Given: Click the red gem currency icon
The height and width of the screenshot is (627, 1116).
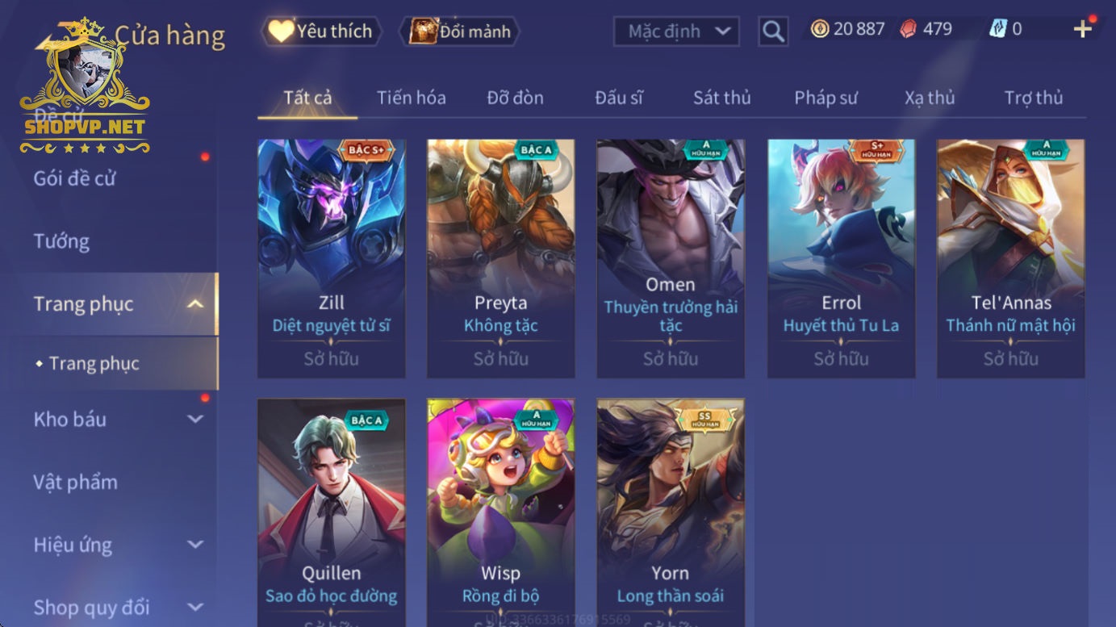Looking at the screenshot, I should (x=908, y=29).
